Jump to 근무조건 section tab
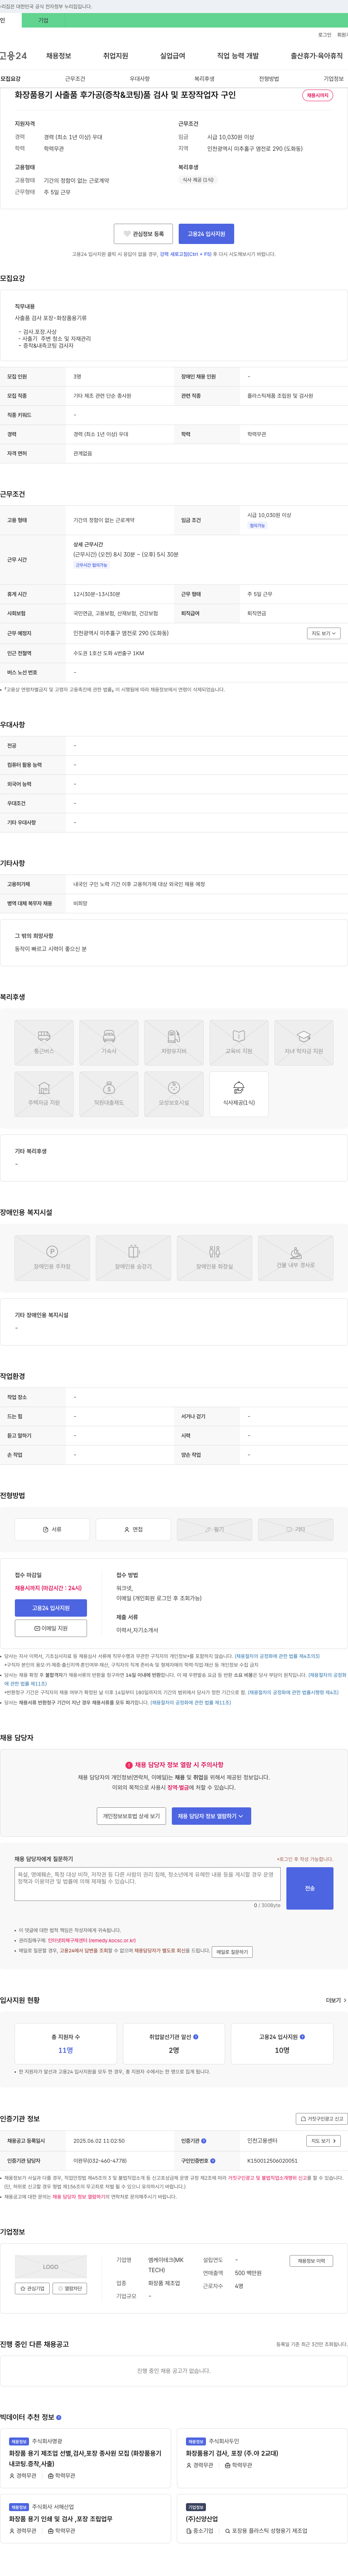The image size is (348, 2576). (x=75, y=79)
